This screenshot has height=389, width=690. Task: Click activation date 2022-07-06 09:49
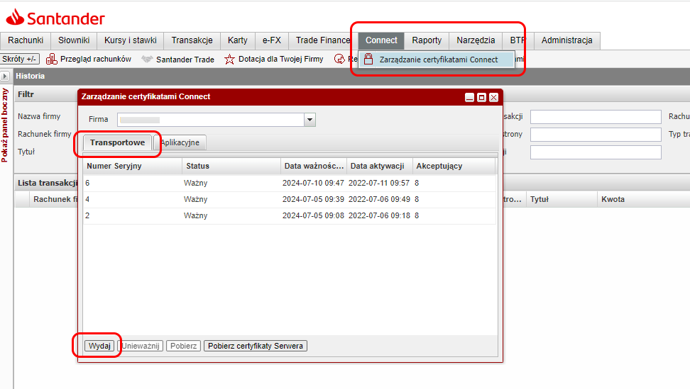click(x=379, y=199)
